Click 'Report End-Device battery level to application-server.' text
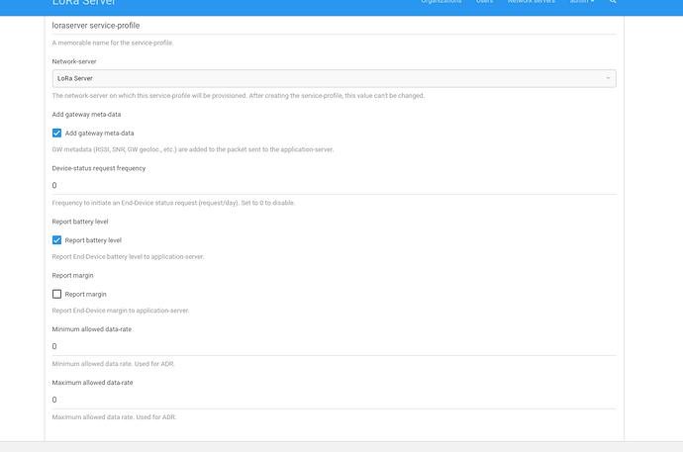Screen dimensions: 683x452 click(x=128, y=257)
